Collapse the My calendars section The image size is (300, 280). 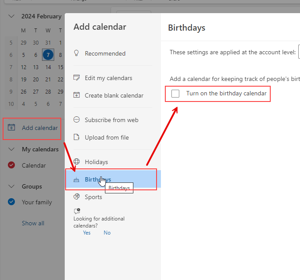point(11,149)
